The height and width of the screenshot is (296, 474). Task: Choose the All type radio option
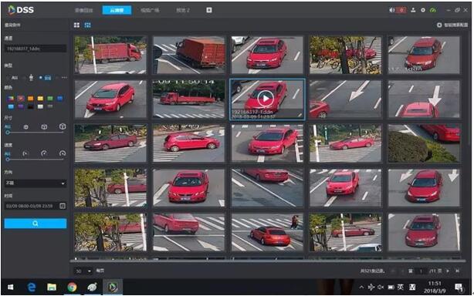point(12,78)
